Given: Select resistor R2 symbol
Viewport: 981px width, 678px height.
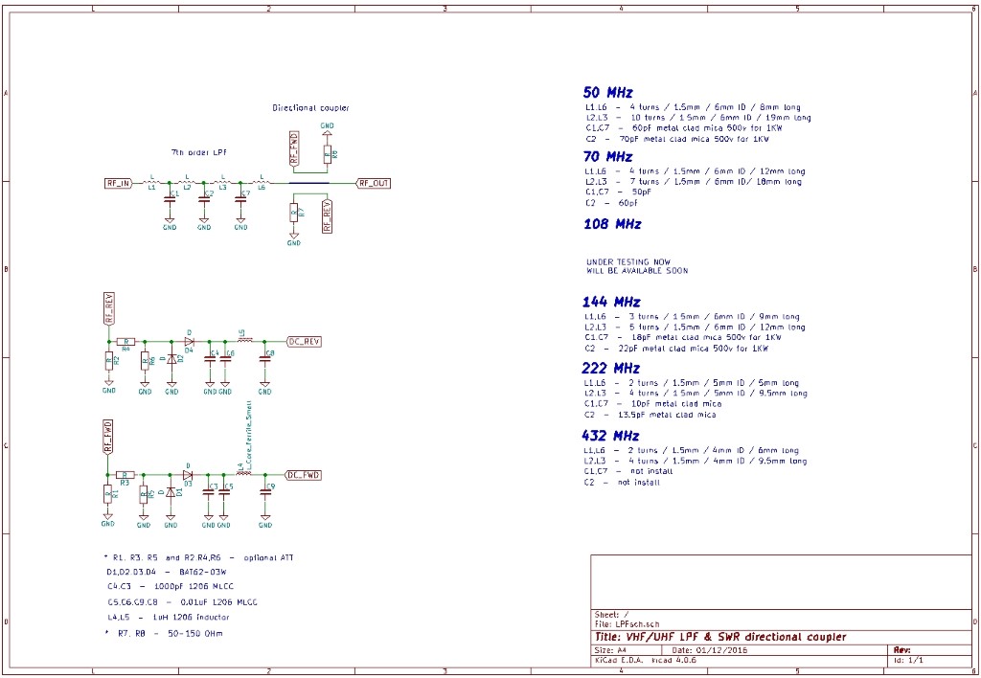Looking at the screenshot, I should click(109, 360).
